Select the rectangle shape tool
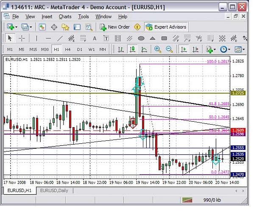Viewport: 265px width, 212px height. click(164, 39)
